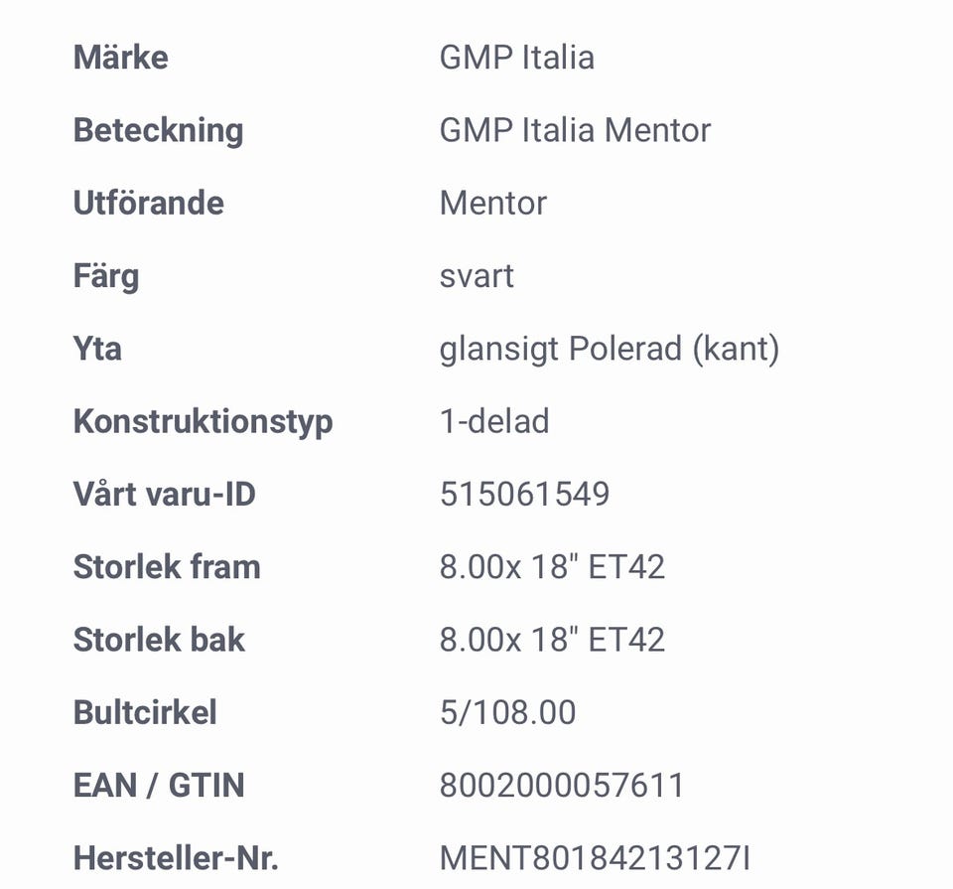This screenshot has width=953, height=889.
Task: Click the Yta label
Action: pos(97,349)
